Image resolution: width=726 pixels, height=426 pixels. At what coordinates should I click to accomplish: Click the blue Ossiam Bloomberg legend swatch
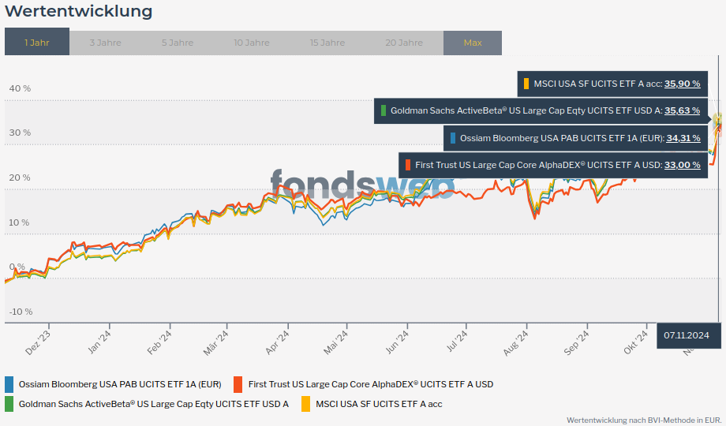9,385
